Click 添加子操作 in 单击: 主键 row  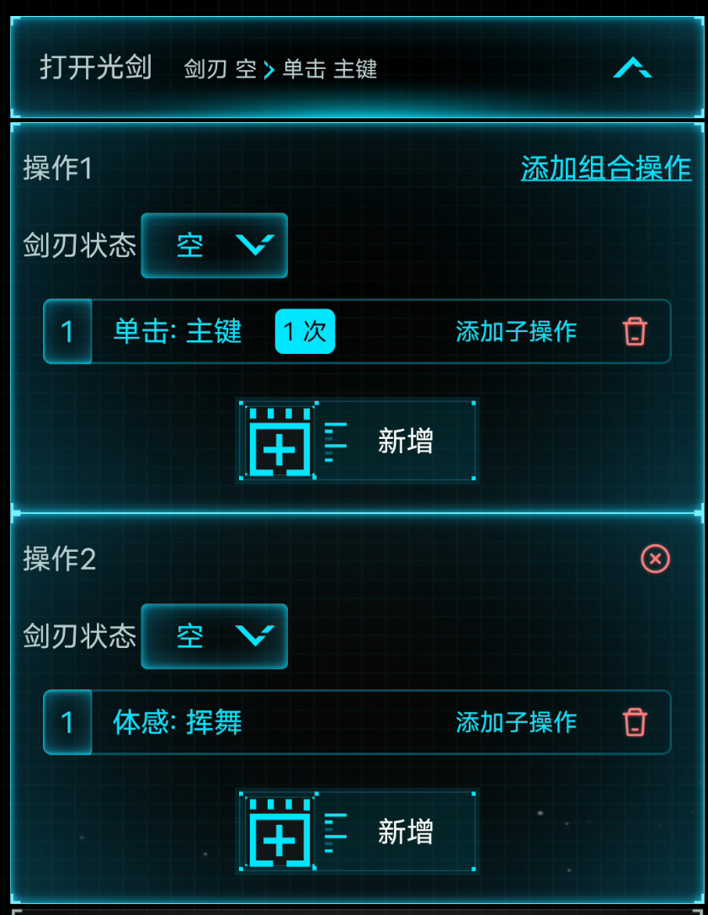coord(516,331)
